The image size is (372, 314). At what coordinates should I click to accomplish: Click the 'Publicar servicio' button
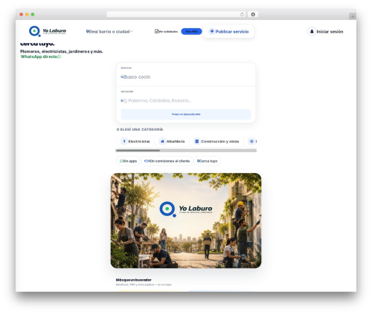(x=228, y=31)
